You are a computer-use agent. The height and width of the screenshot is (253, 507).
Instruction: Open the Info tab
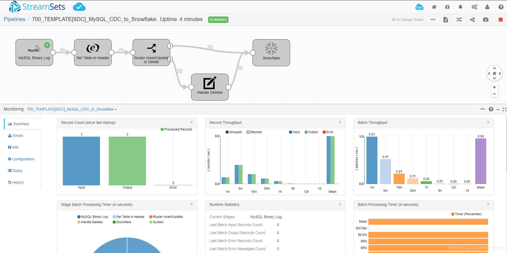[13, 147]
